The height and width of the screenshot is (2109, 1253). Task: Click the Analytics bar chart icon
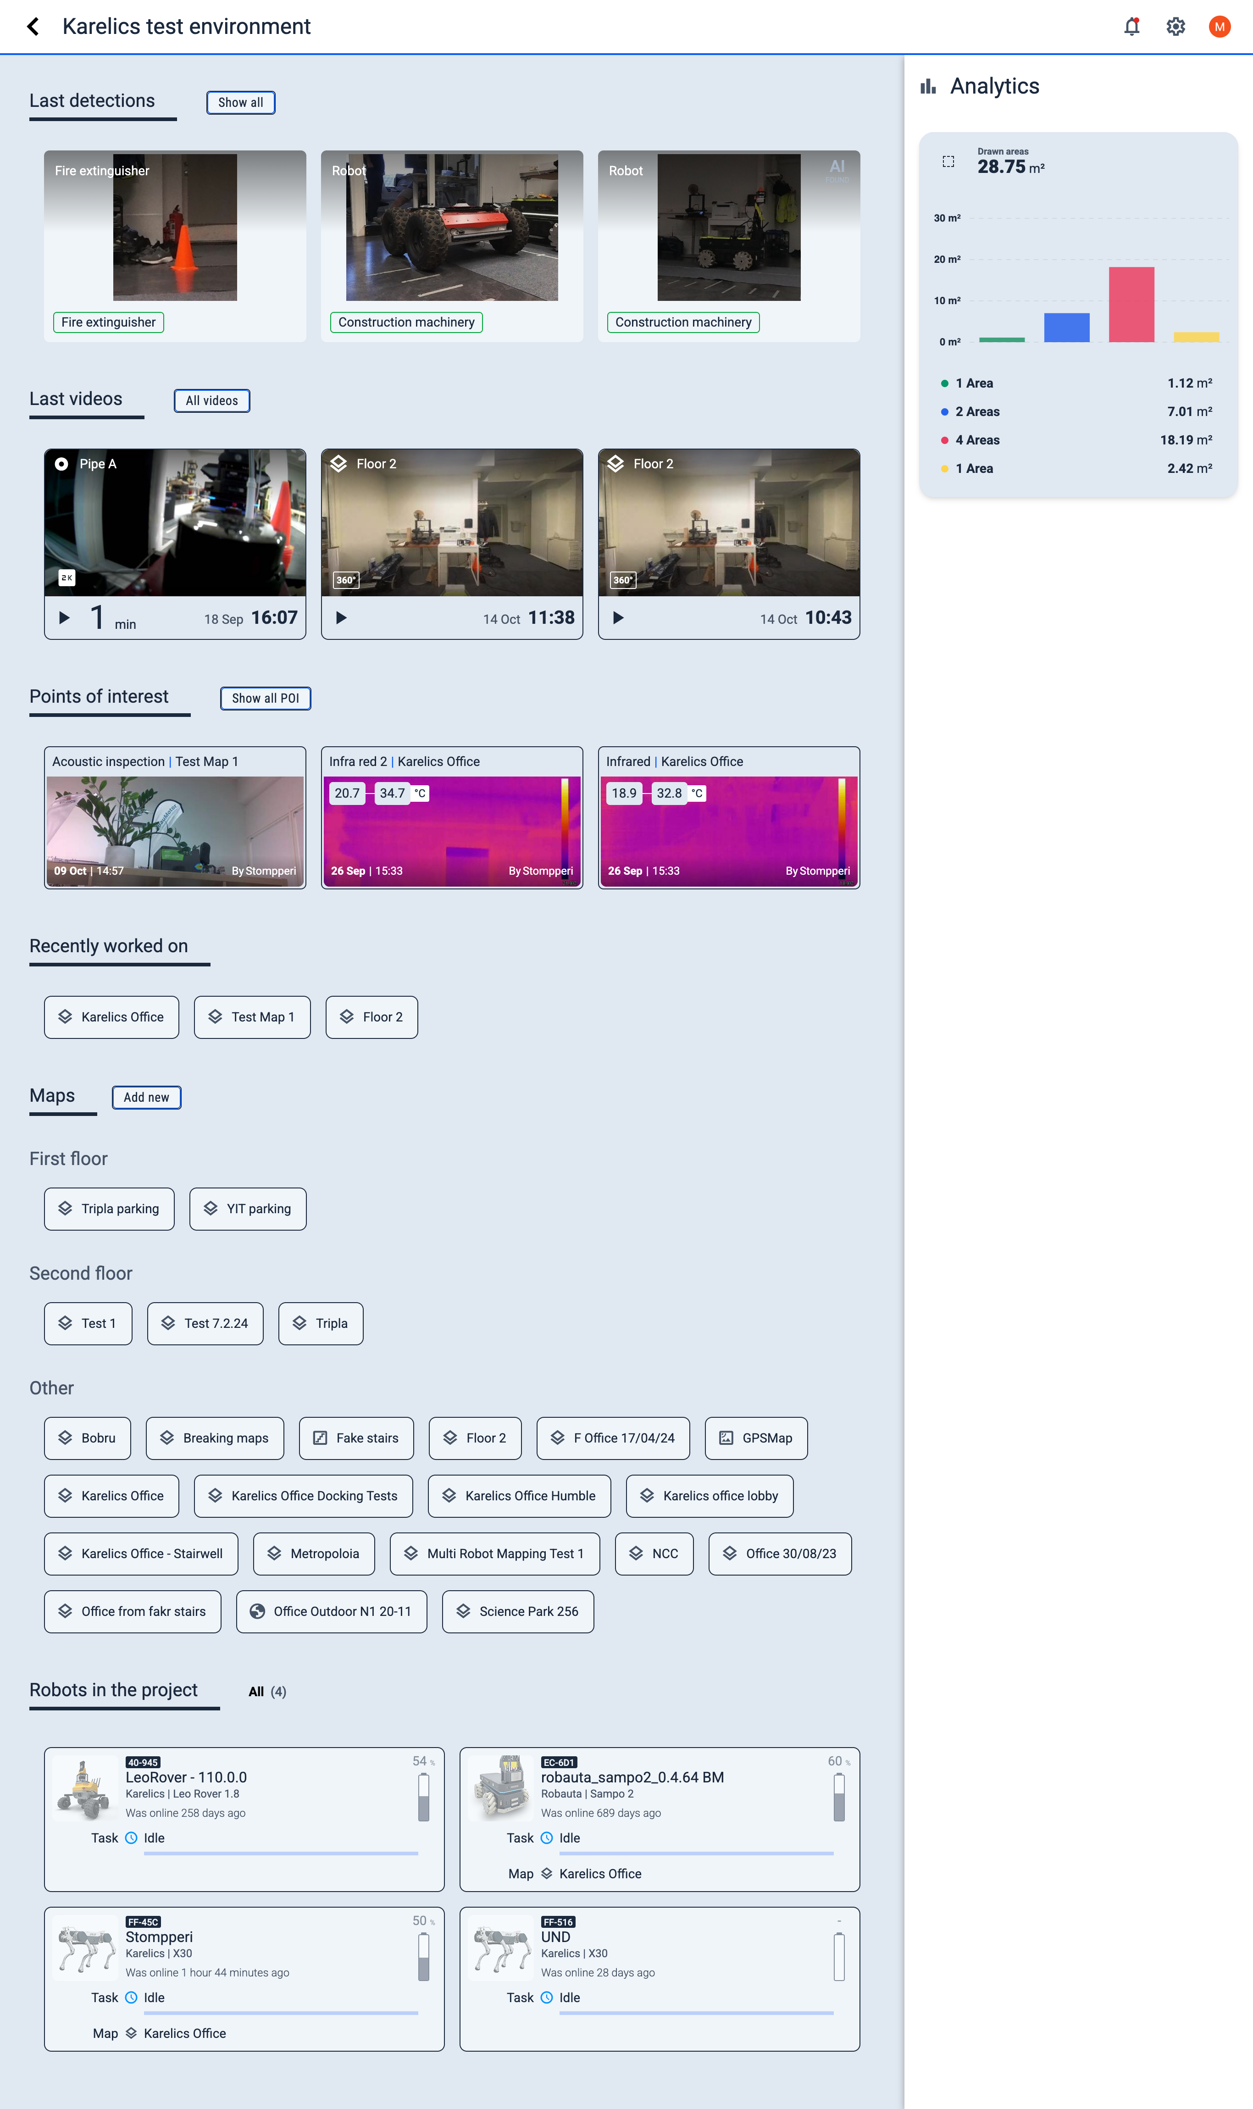pyautogui.click(x=928, y=86)
